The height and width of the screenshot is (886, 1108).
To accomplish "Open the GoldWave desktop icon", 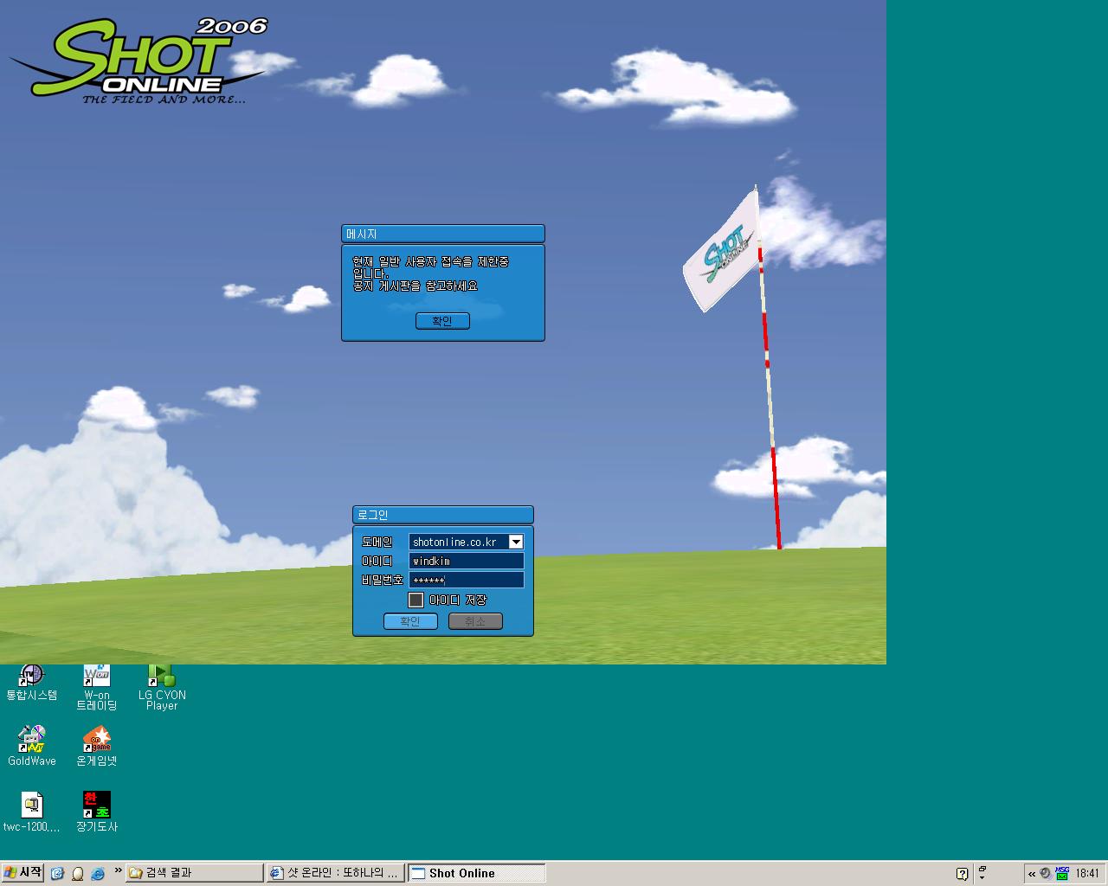I will [32, 746].
